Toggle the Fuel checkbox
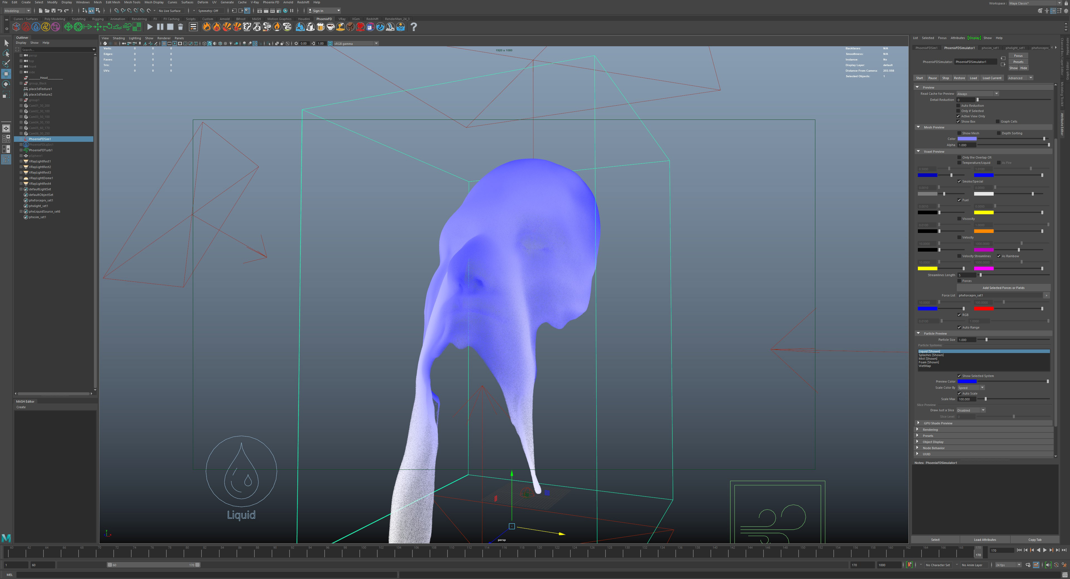Image resolution: width=1070 pixels, height=579 pixels. [959, 200]
